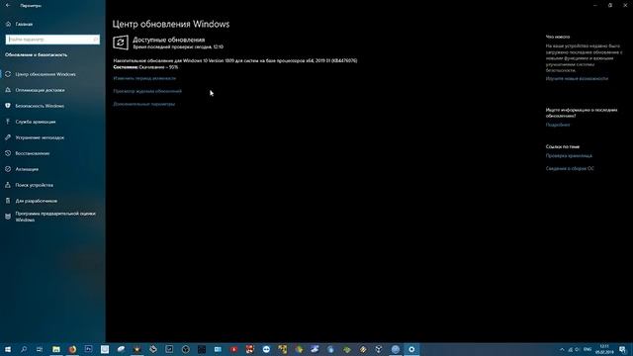Screen dimensions: 633x356
Task: Open File Explorer from the taskbar
Action: pyautogui.click(x=56, y=349)
